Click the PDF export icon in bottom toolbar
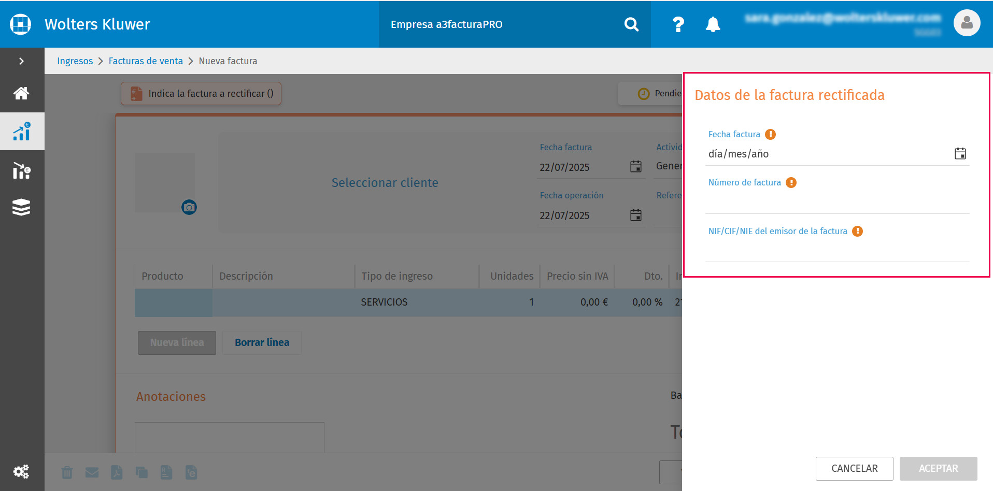This screenshot has width=993, height=491. 117,472
